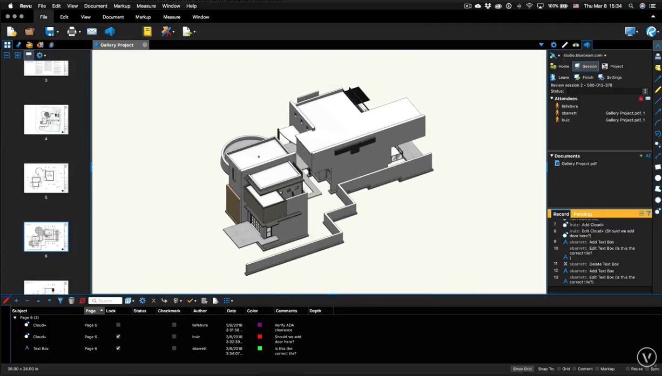Select the Print icon in the toolbar

[x=72, y=31]
